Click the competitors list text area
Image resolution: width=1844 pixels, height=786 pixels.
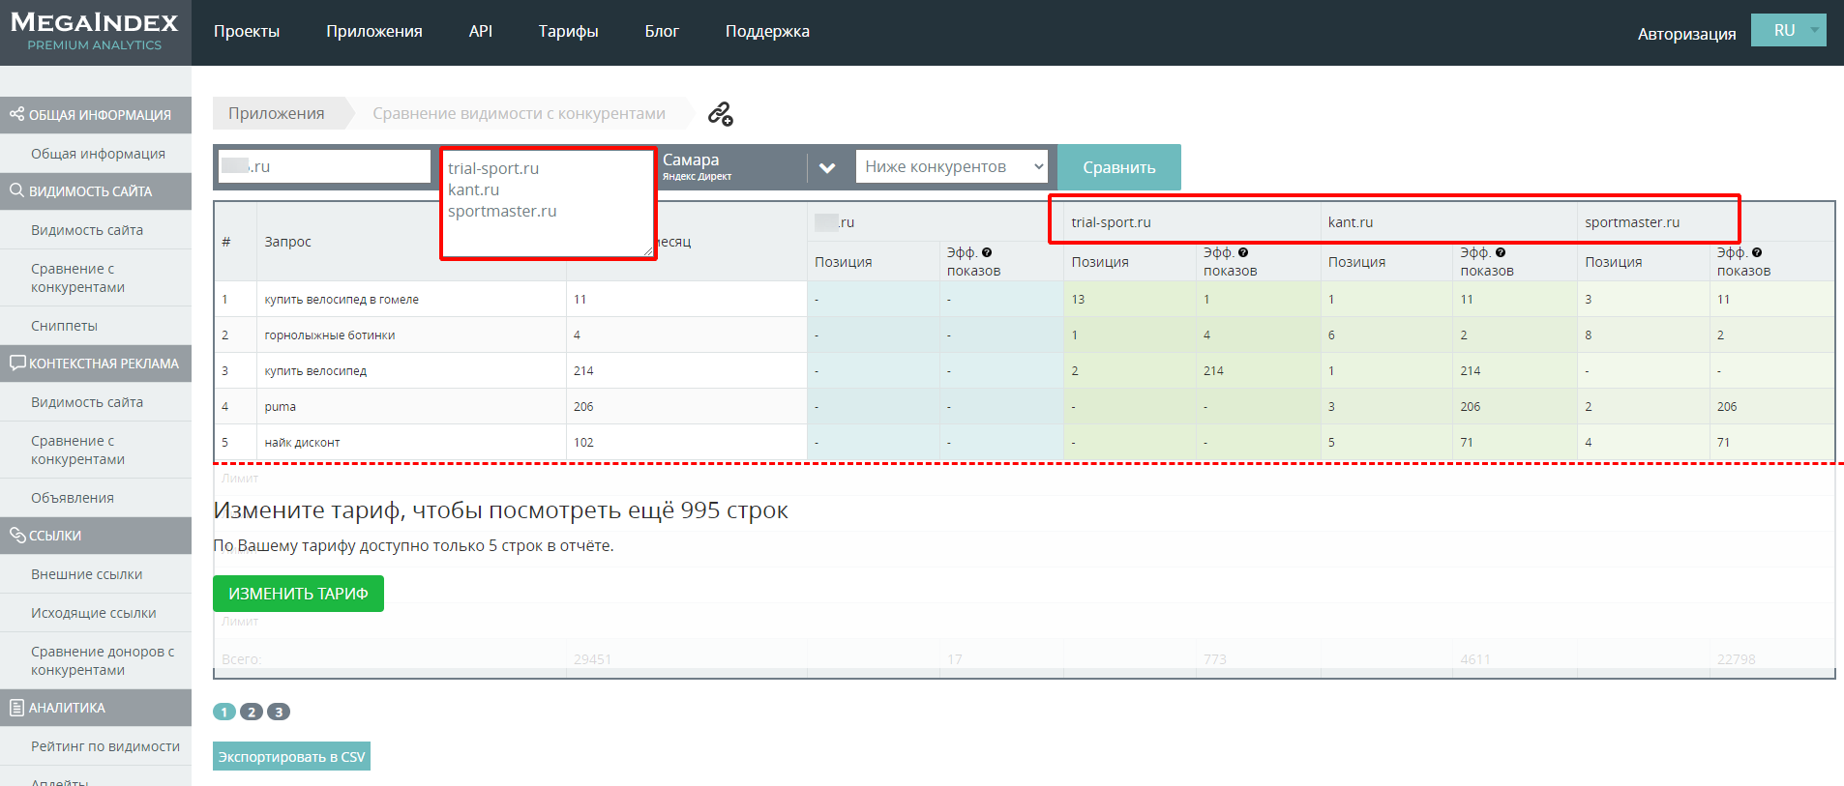click(x=548, y=203)
